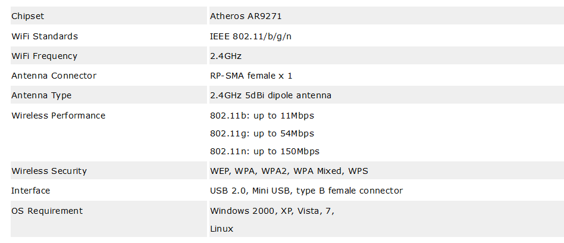This screenshot has height=243, width=564.
Task: Click the 802.11b up to 11Mbps line
Action: coord(262,116)
